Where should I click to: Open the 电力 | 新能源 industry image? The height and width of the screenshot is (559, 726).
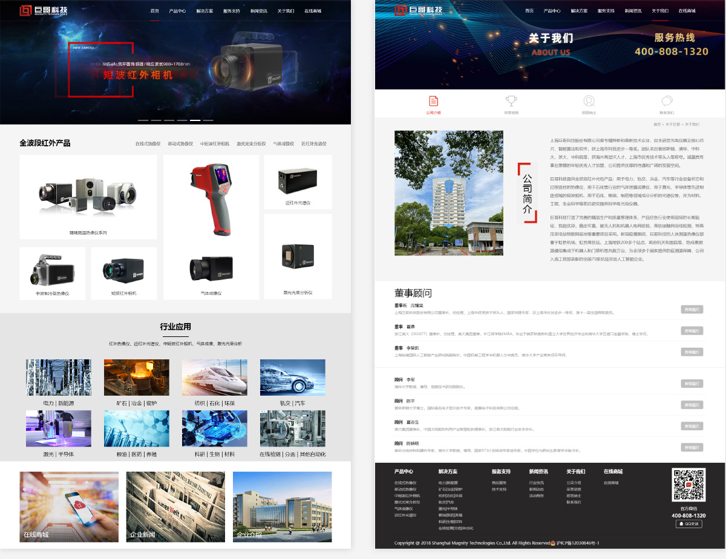pos(59,378)
